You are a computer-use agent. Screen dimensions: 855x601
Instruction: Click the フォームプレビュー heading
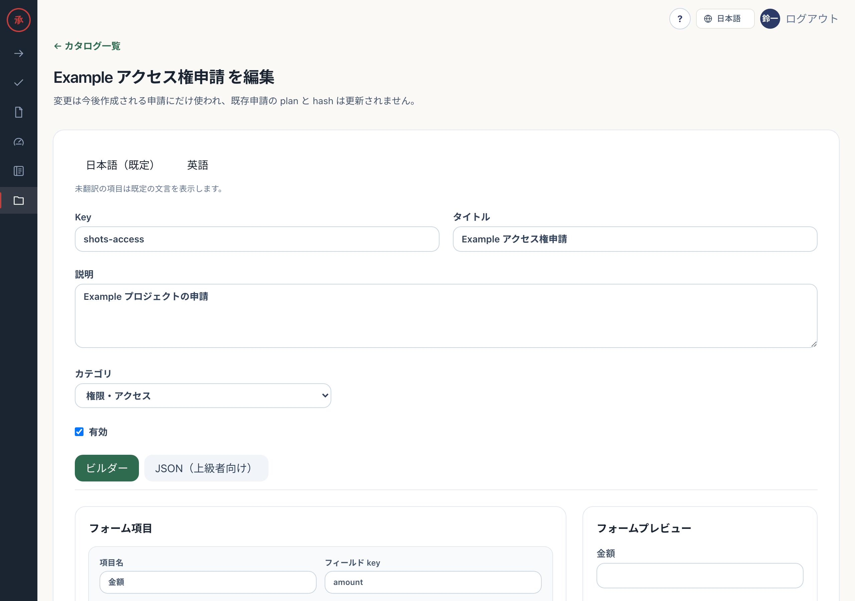(644, 528)
